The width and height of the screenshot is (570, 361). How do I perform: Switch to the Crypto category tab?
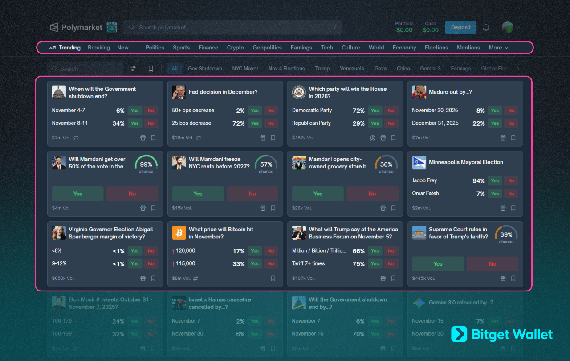pos(235,48)
